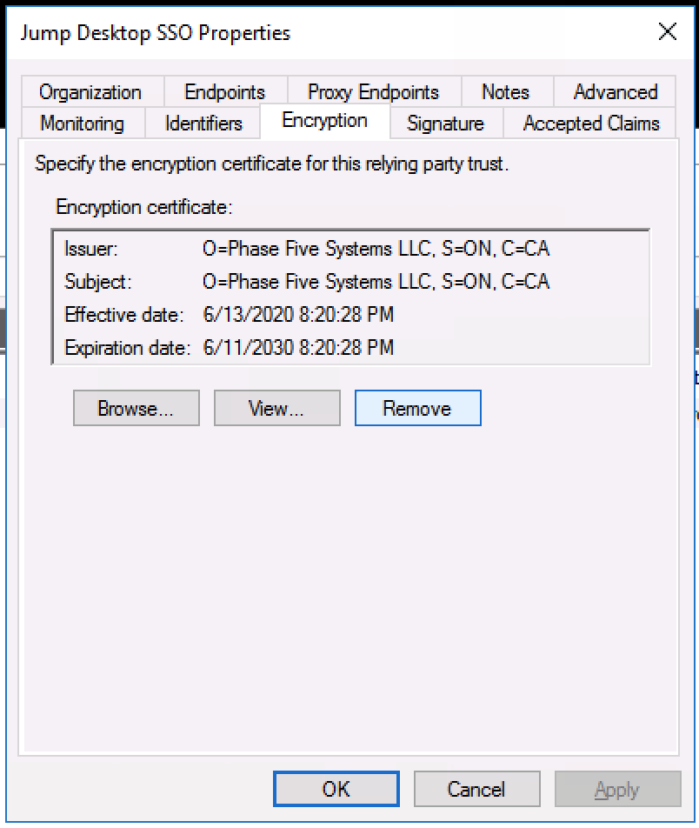Select the Proxy Endpoints tab
The height and width of the screenshot is (828, 699).
point(371,91)
